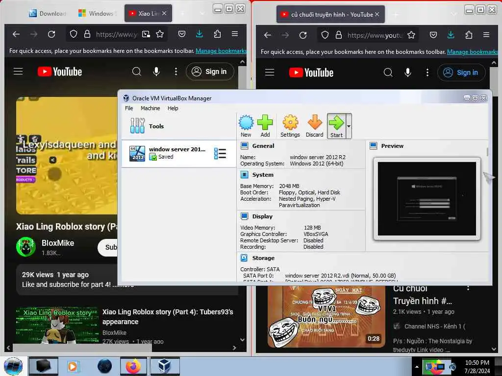This screenshot has height=376, width=502.
Task: Go back in left Firefox window
Action: 16,34
